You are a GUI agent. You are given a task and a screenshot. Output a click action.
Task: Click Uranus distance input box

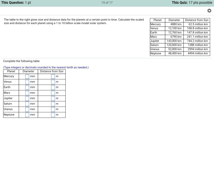[x=53, y=109]
